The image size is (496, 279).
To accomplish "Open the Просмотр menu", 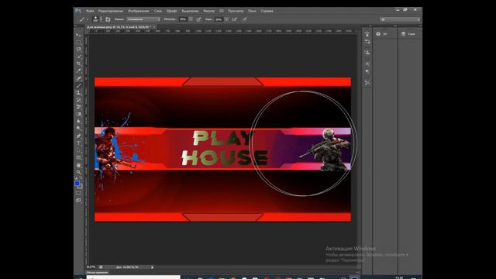I will tap(236, 11).
